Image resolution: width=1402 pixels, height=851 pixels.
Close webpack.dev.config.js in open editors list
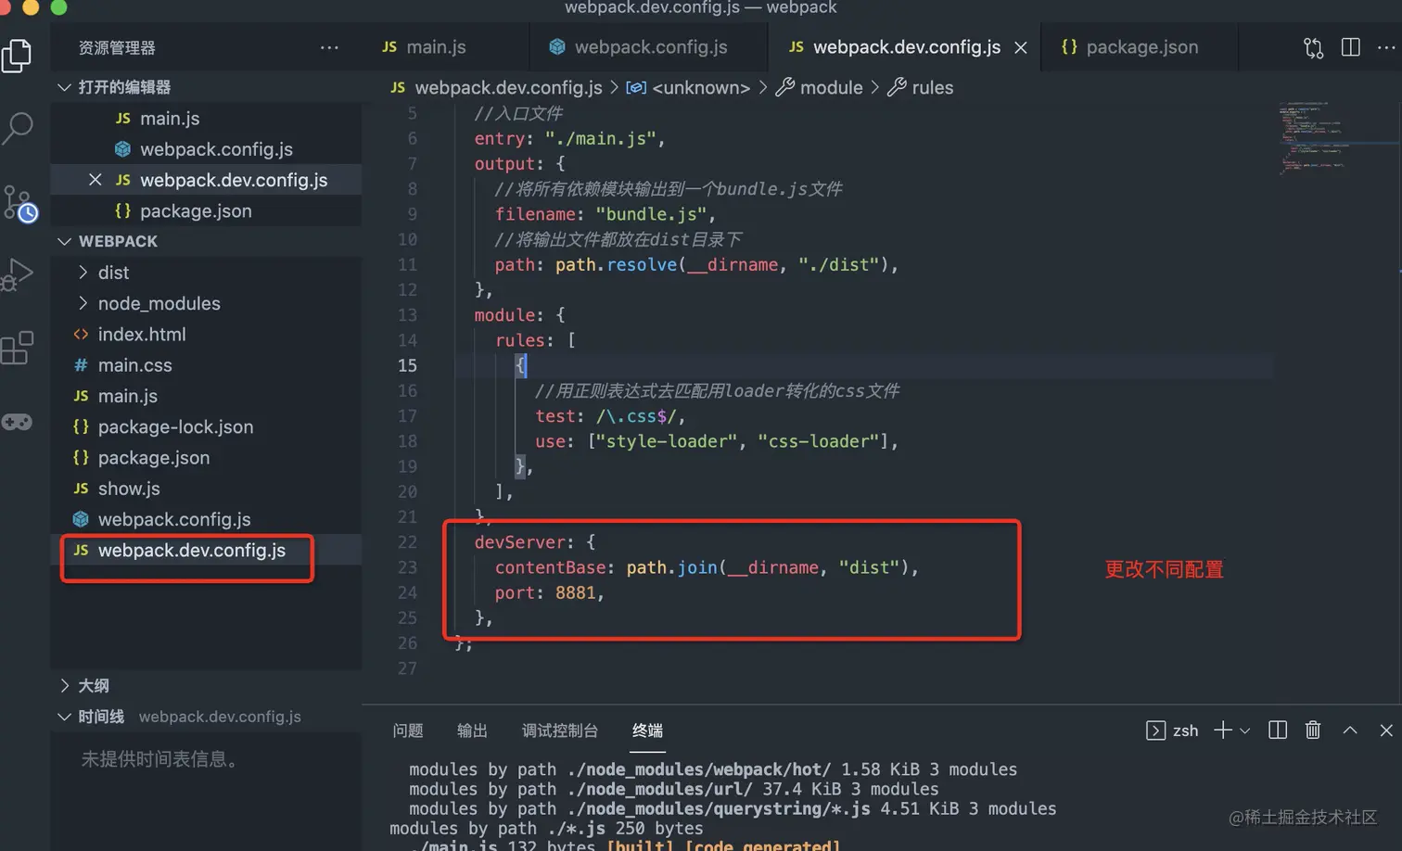click(x=95, y=180)
